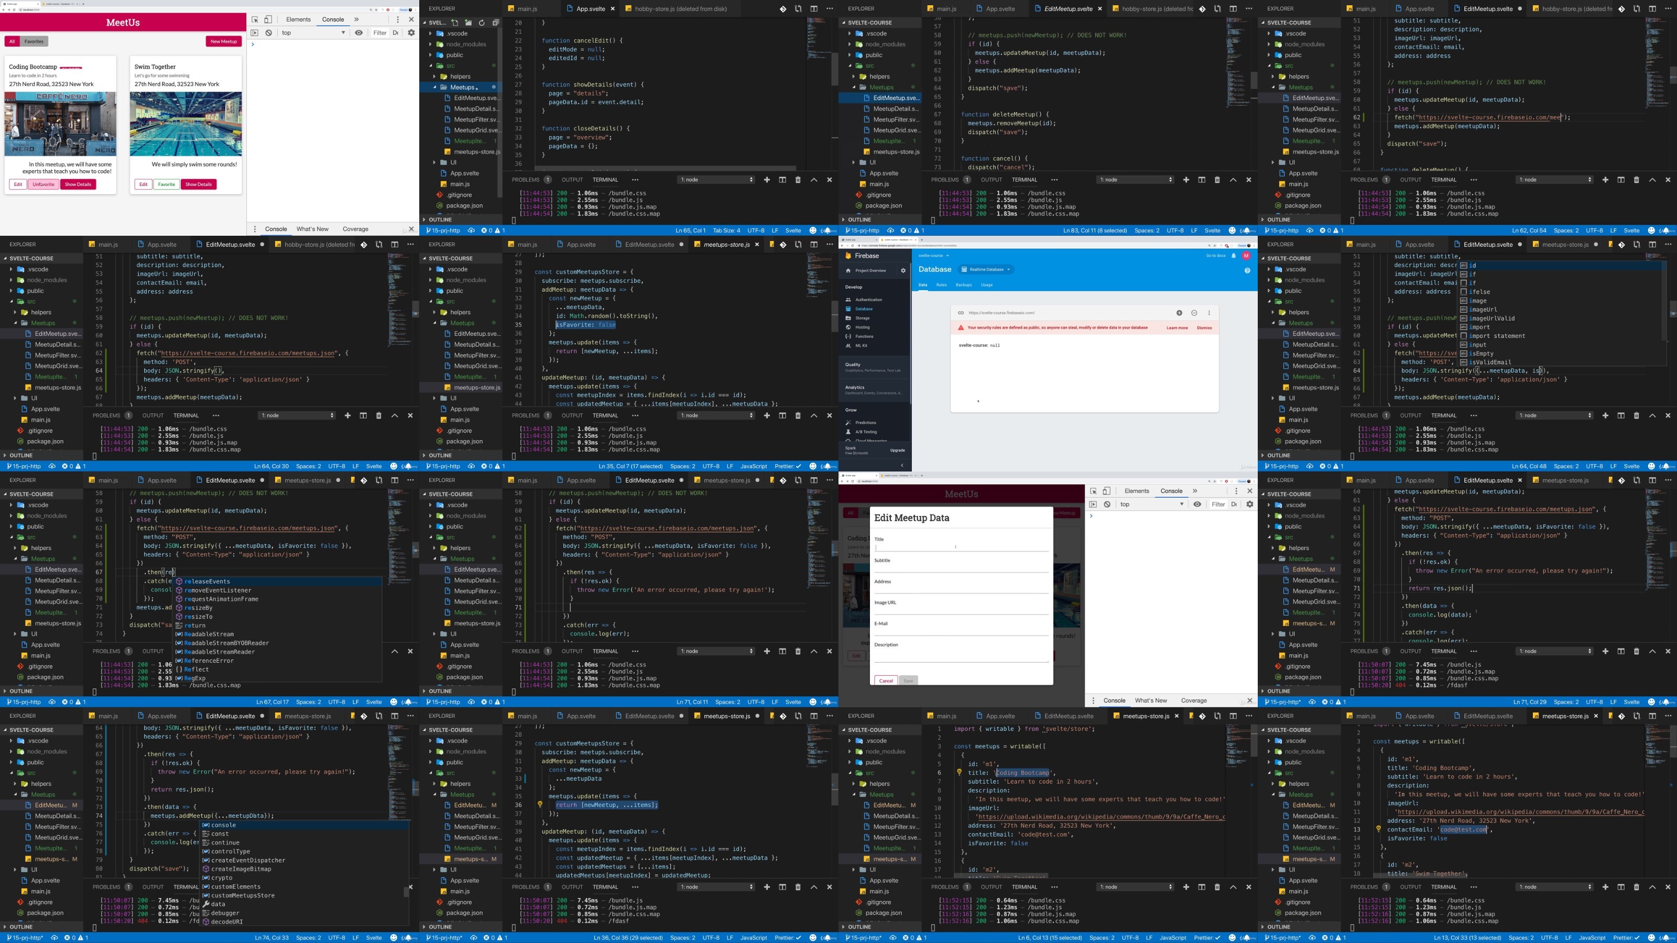Open Elements tab in DevTools beside meetup cards
This screenshot has height=943, width=1677.
(x=298, y=19)
